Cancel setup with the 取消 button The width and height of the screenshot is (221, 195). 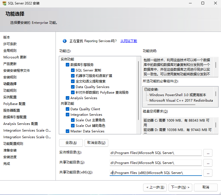[x=206, y=187]
